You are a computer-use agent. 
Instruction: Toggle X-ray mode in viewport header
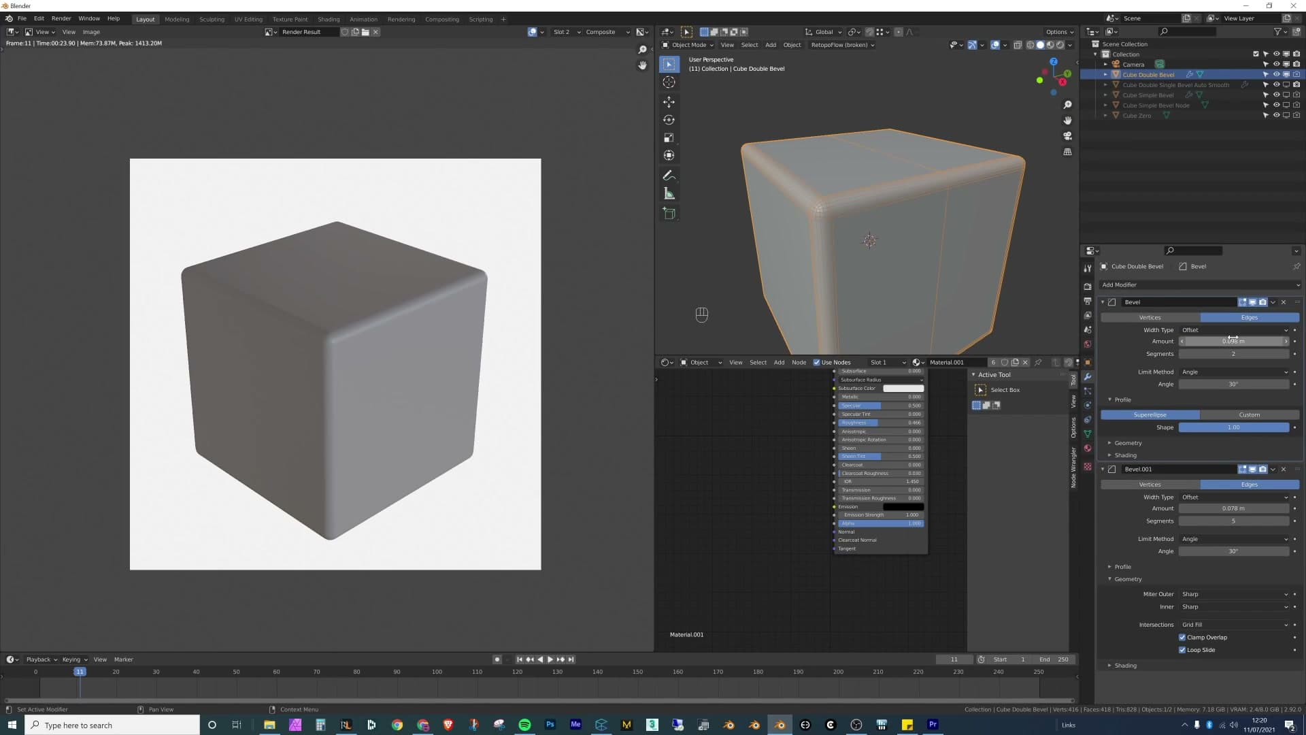click(1018, 45)
